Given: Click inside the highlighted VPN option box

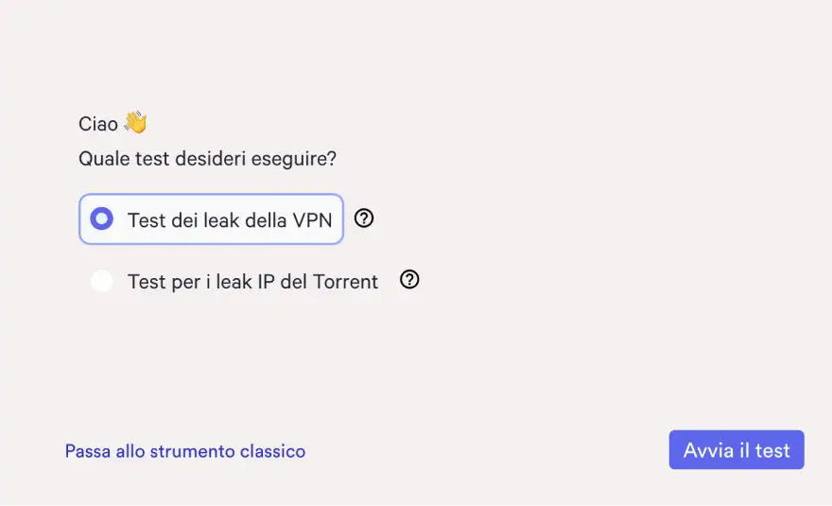Looking at the screenshot, I should coord(211,219).
